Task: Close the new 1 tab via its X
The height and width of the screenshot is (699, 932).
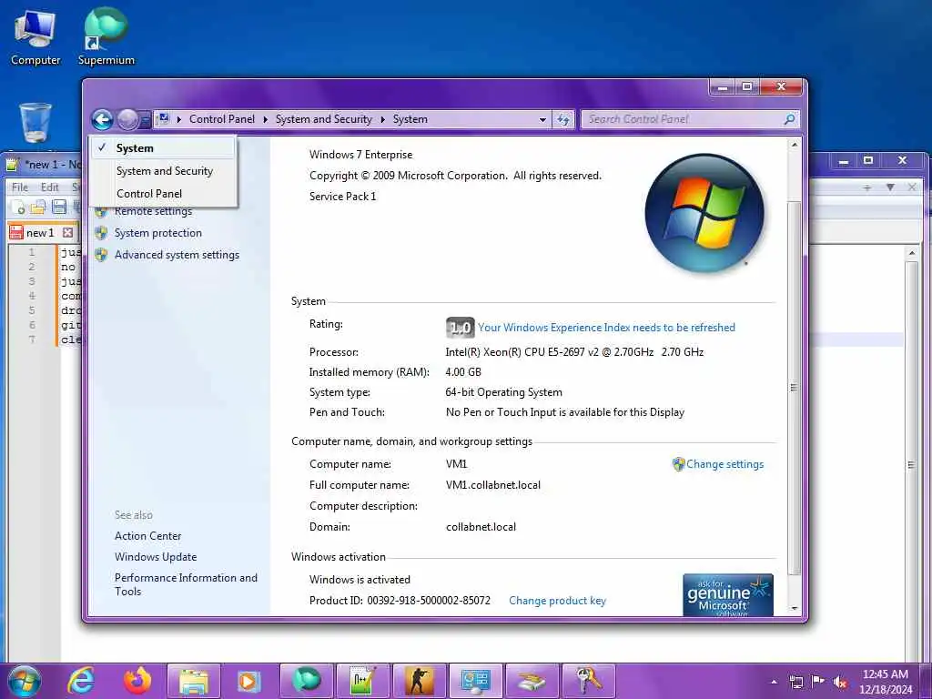Action: click(67, 232)
